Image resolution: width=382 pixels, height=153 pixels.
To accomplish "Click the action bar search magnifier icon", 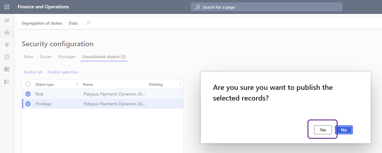I will click(x=88, y=23).
